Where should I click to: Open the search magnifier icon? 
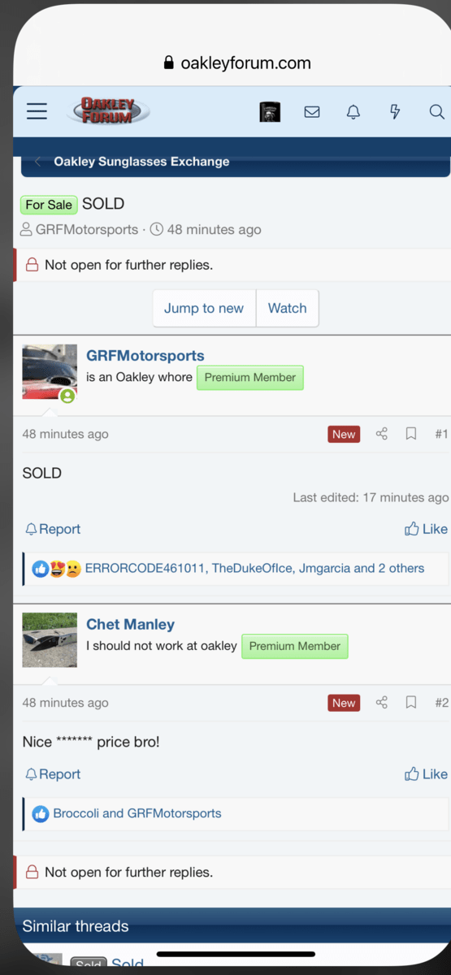[x=436, y=112]
